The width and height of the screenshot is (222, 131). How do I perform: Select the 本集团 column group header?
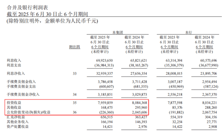point(117,32)
